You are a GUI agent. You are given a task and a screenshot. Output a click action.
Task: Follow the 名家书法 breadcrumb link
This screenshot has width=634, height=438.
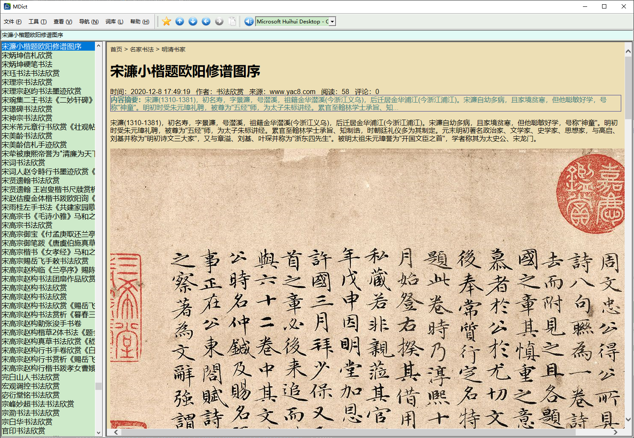(142, 49)
